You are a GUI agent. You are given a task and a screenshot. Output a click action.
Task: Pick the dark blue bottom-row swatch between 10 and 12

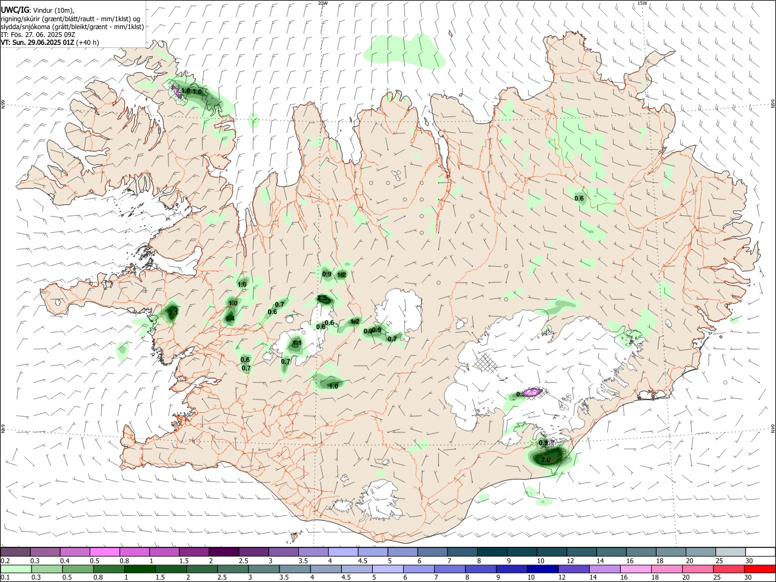point(541,569)
